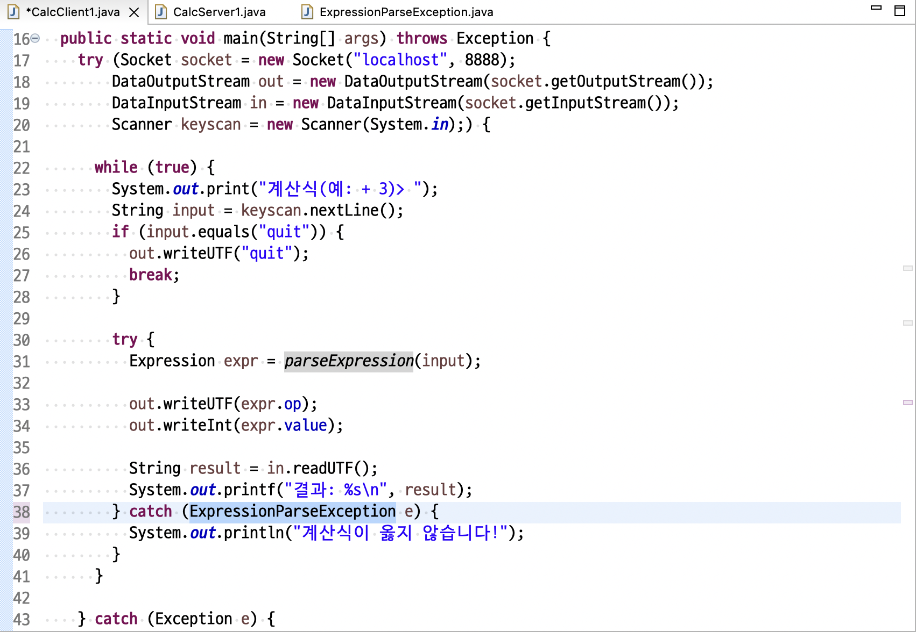
Task: Click the keyscan variable declaration on line 20
Action: [x=211, y=125]
